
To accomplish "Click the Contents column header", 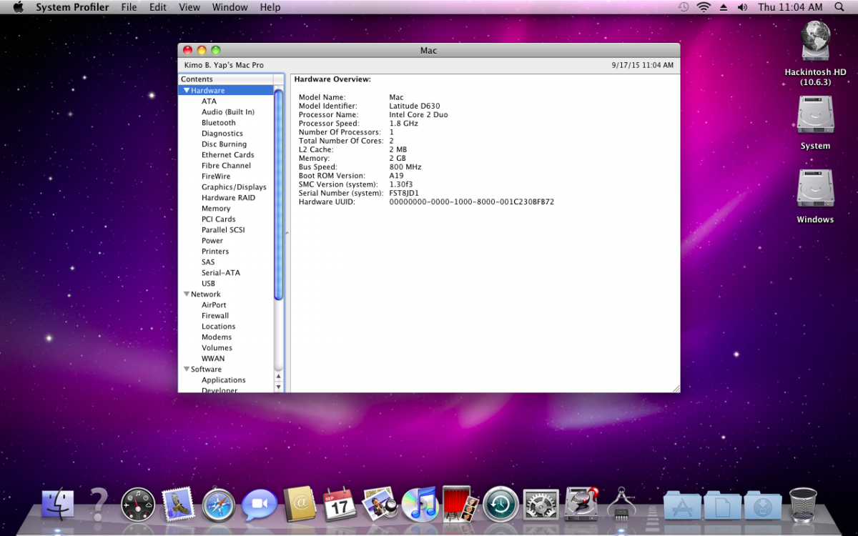I will pyautogui.click(x=226, y=79).
